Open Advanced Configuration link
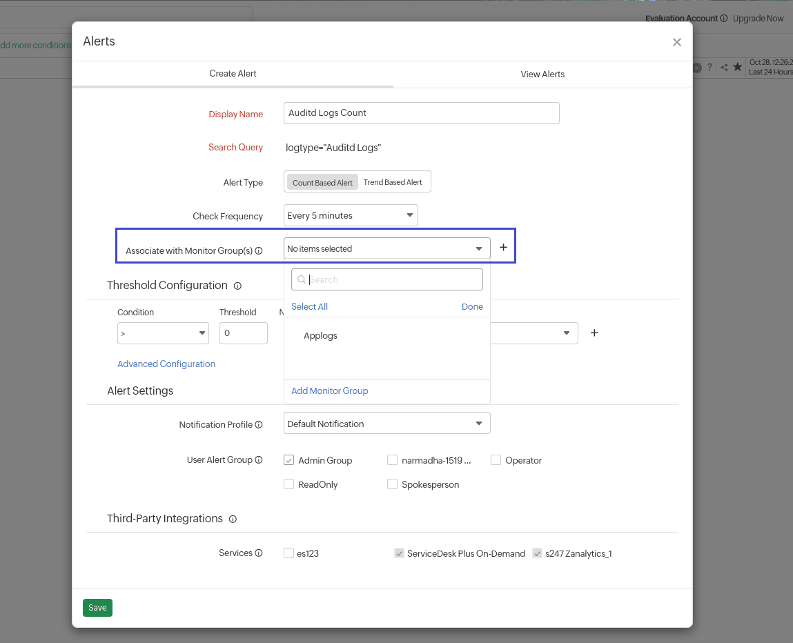This screenshot has width=793, height=643. click(x=166, y=364)
